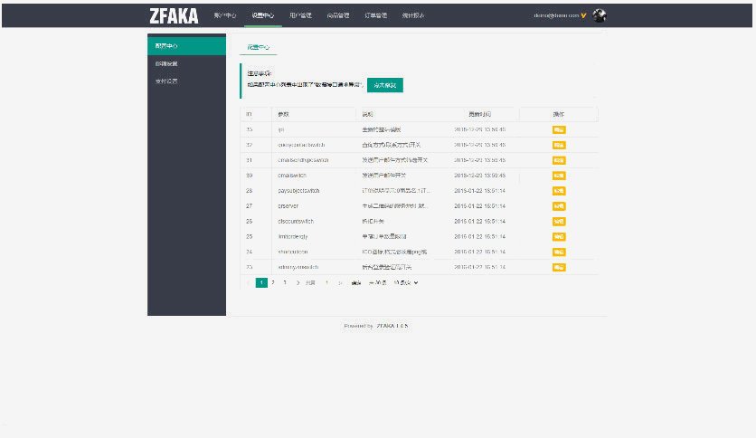Click ID cell 27
The image size is (756, 438).
point(256,206)
